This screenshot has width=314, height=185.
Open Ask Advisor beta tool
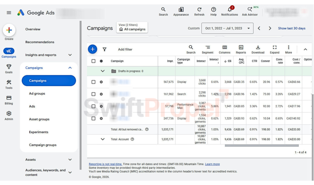(x=250, y=11)
